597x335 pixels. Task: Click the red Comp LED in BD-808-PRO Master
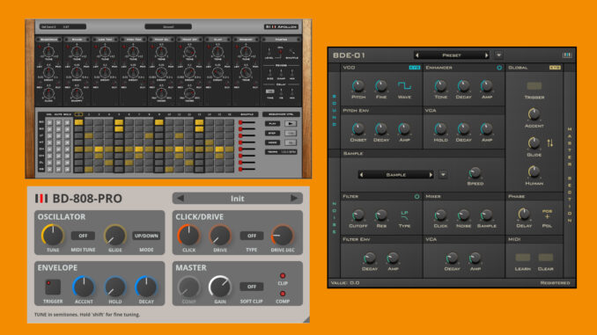[x=283, y=294]
